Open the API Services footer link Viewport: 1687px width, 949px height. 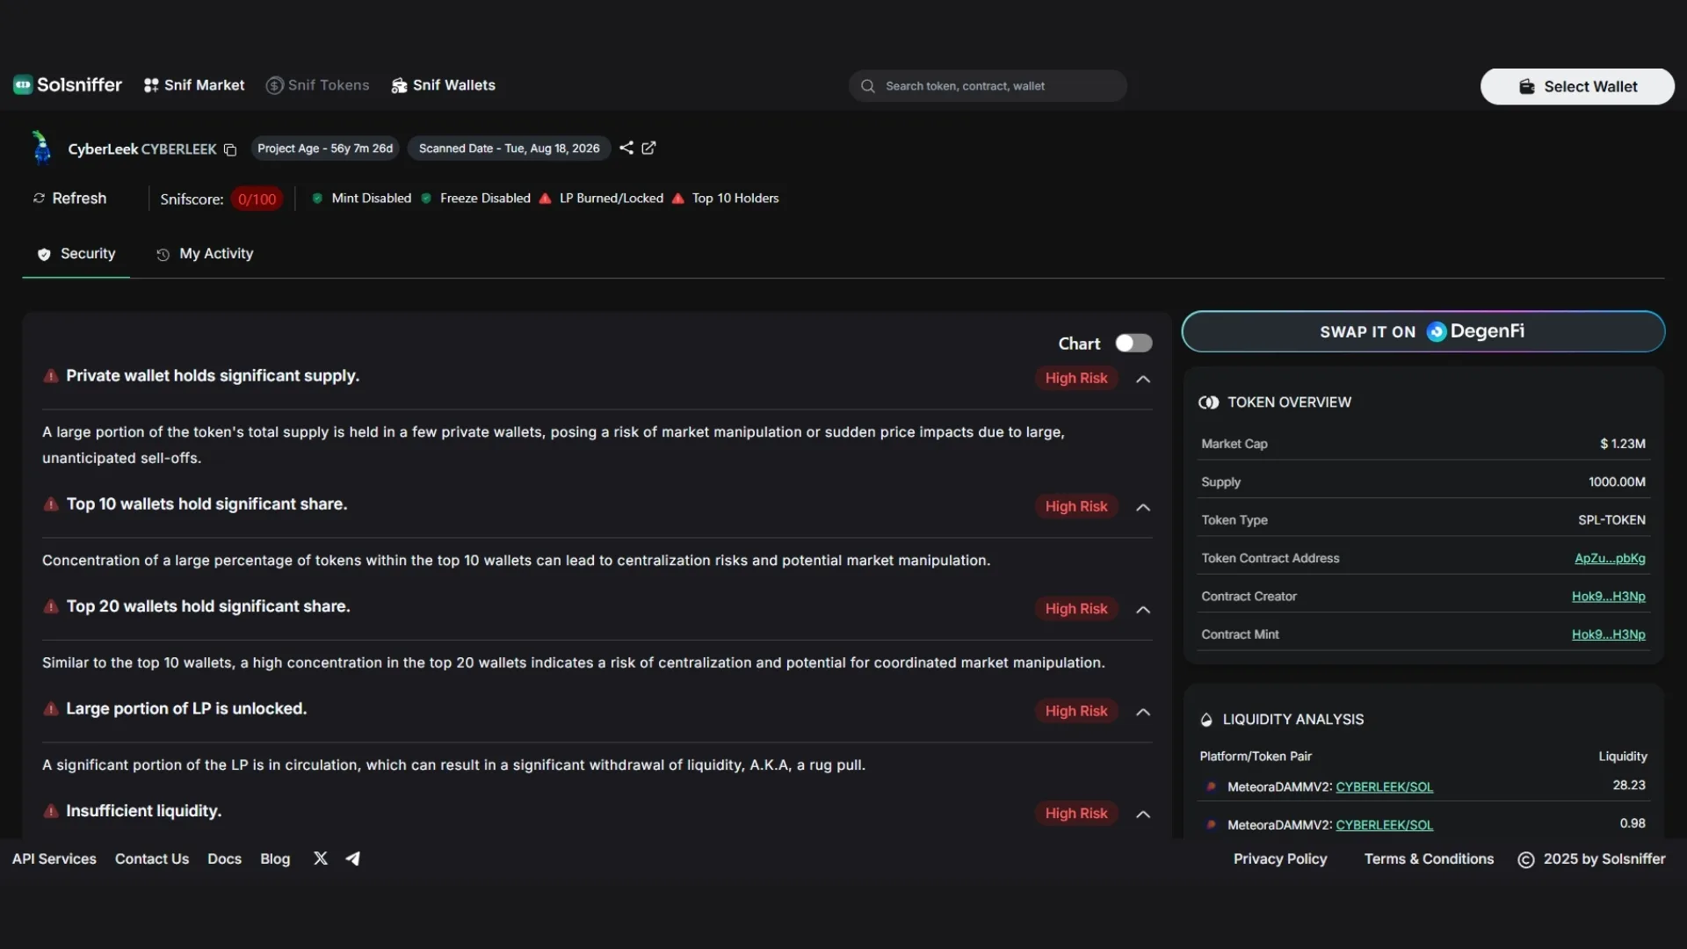coord(54,858)
